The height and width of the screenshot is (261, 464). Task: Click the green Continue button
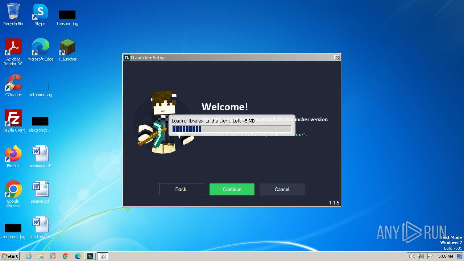[x=232, y=189]
